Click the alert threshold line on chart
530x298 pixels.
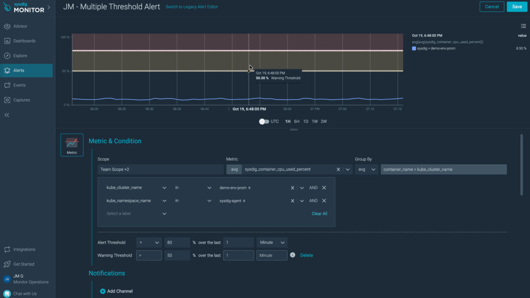tap(238, 51)
